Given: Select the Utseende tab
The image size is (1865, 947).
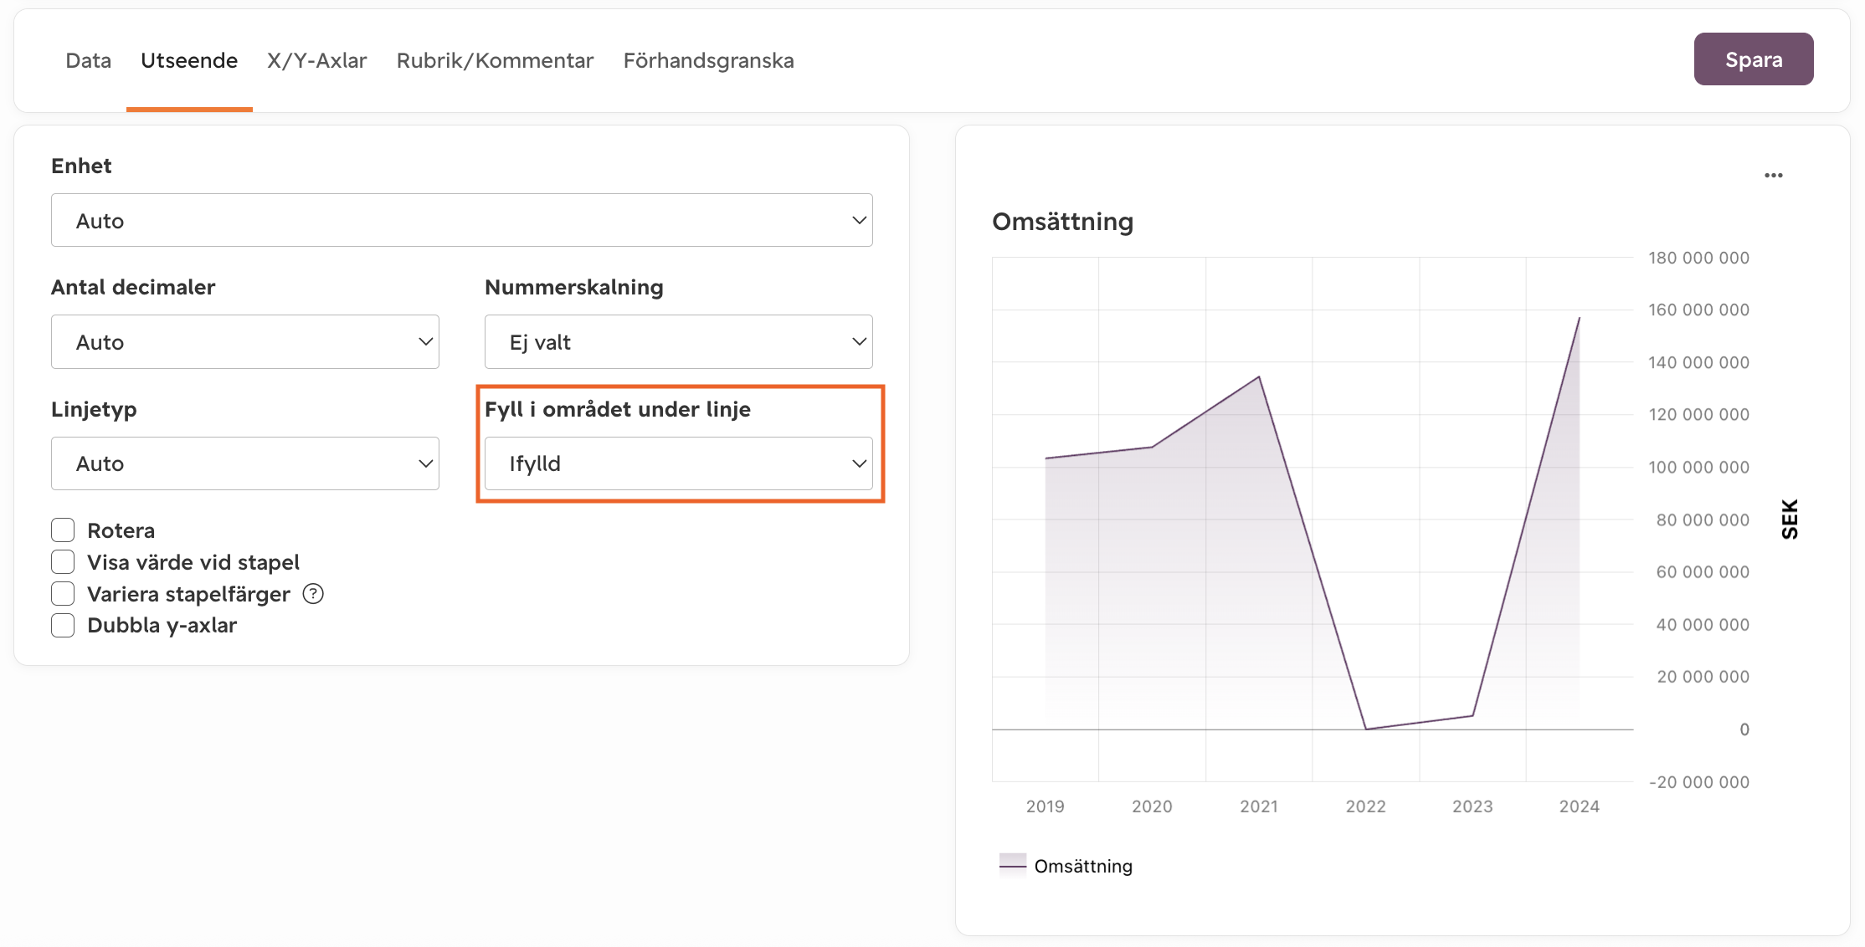Looking at the screenshot, I should 189,60.
